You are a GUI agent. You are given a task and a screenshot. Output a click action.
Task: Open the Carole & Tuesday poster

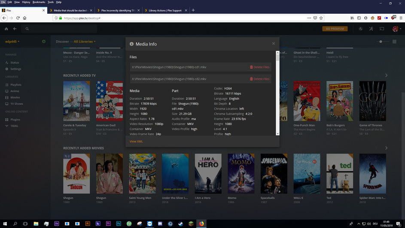tap(76, 101)
